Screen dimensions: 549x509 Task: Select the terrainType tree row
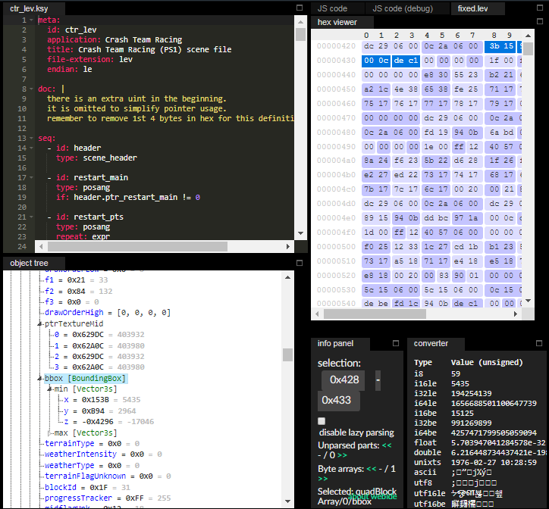click(x=93, y=444)
